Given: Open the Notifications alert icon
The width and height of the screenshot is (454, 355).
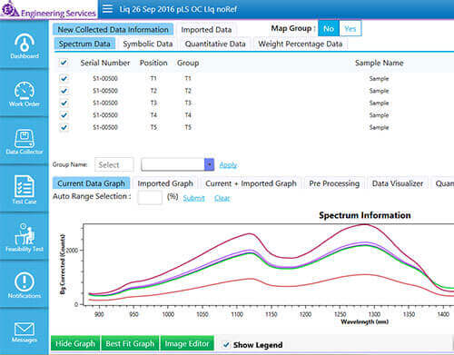Looking at the screenshot, I should click(25, 281).
